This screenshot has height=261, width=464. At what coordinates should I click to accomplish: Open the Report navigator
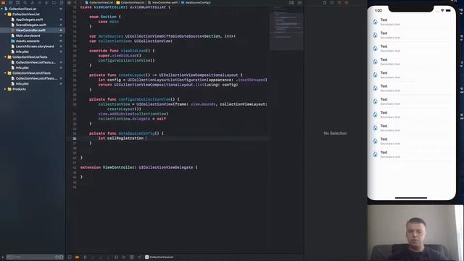[x=61, y=3]
